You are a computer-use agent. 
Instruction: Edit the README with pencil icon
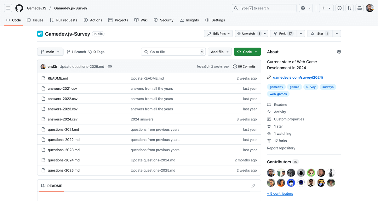coord(253,186)
